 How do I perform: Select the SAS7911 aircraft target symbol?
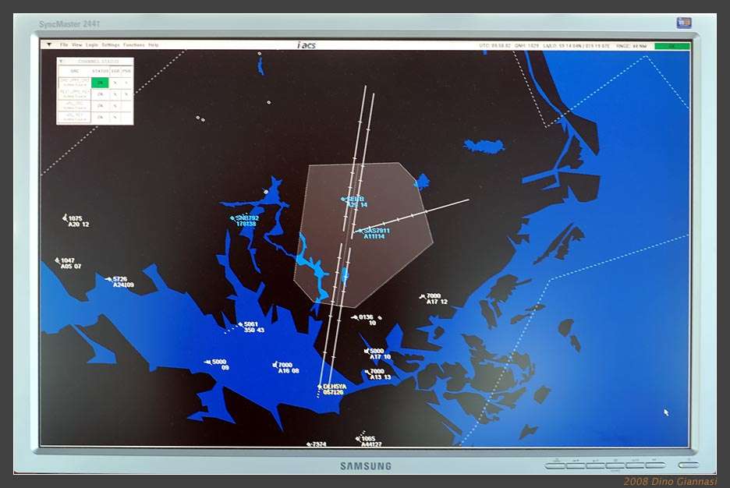[x=361, y=231]
